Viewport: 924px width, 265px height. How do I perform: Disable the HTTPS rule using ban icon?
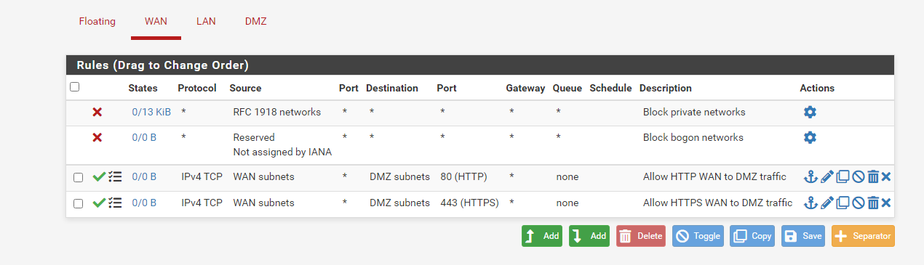coord(858,203)
